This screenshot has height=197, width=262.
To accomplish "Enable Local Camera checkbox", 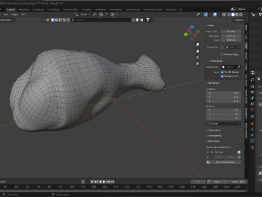I will (x=222, y=47).
